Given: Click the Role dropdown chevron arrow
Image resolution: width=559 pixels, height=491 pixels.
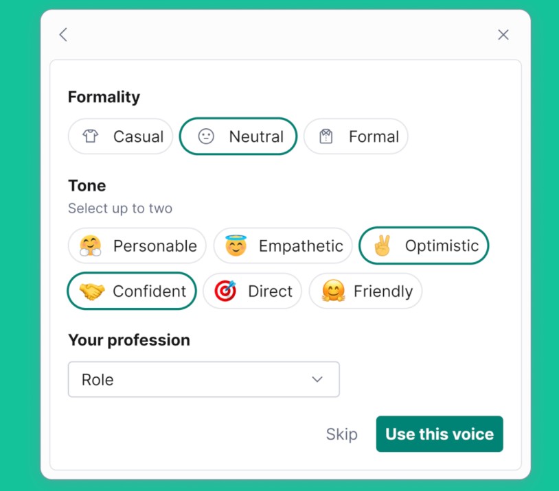Looking at the screenshot, I should tap(317, 379).
